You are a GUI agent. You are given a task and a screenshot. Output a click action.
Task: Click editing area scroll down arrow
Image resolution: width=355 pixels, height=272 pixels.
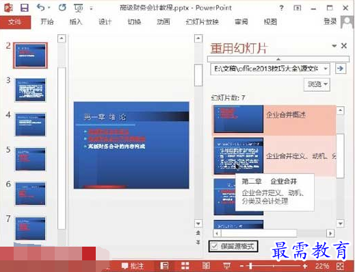[198, 223]
